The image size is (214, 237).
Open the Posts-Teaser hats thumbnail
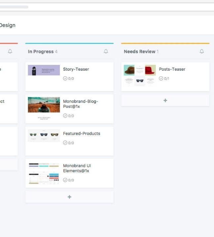coord(140,75)
